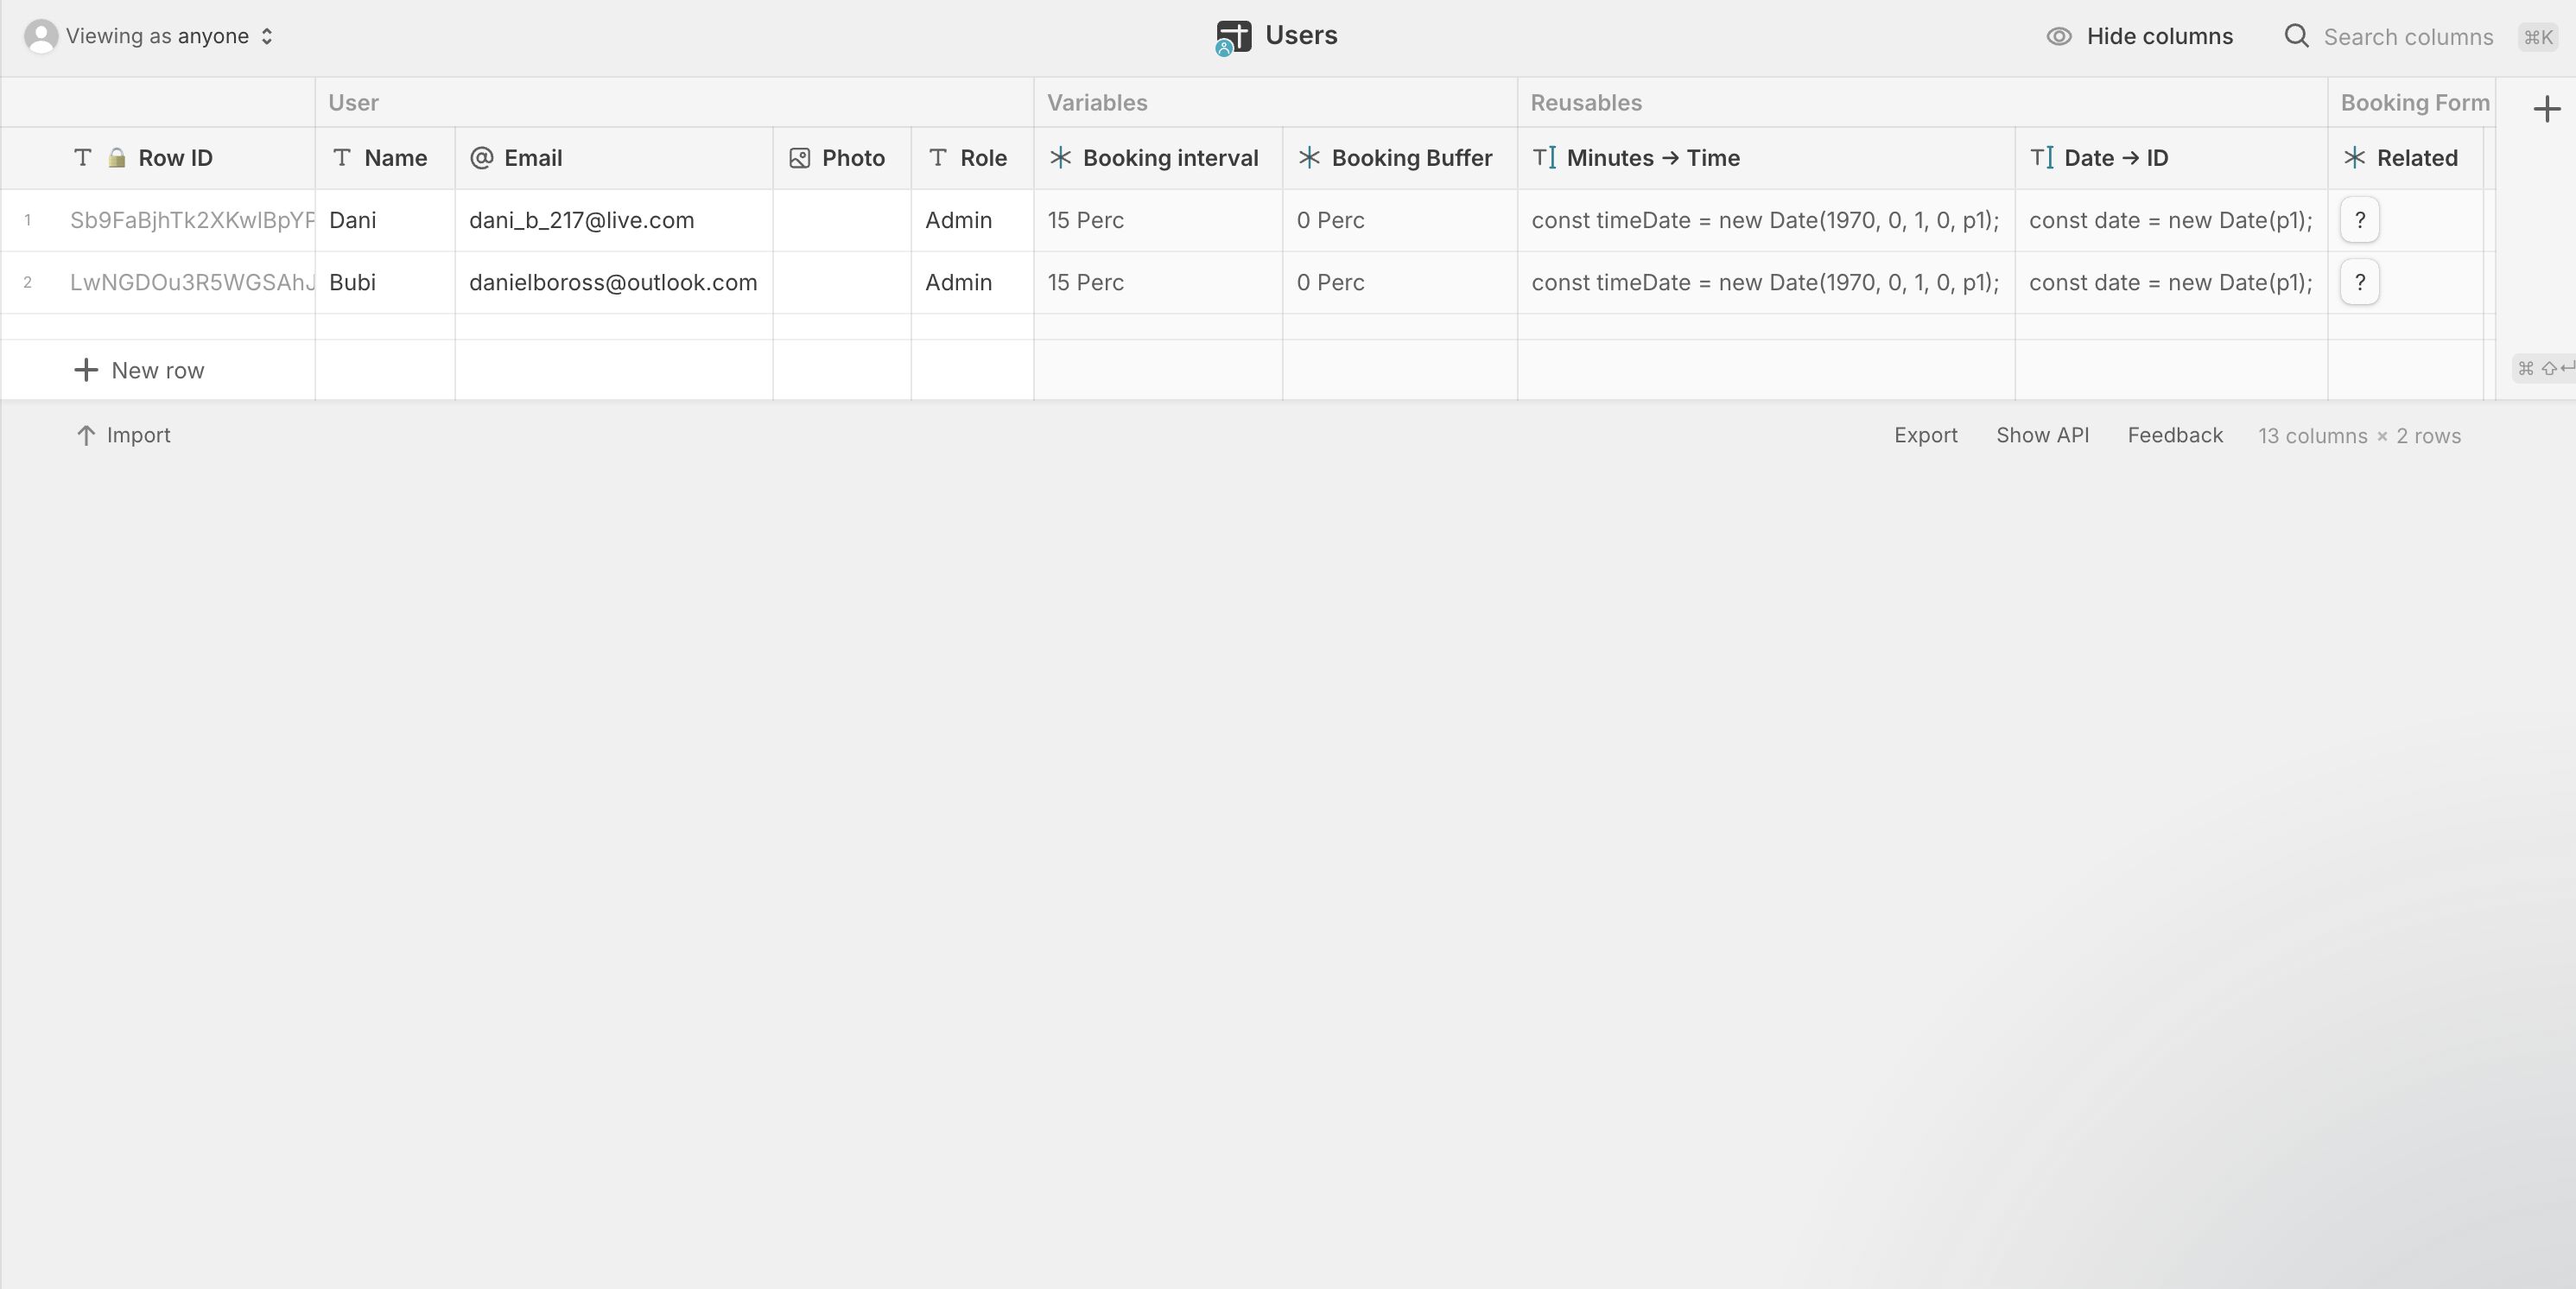Open the Email column header
The height and width of the screenshot is (1289, 2576).
point(614,158)
